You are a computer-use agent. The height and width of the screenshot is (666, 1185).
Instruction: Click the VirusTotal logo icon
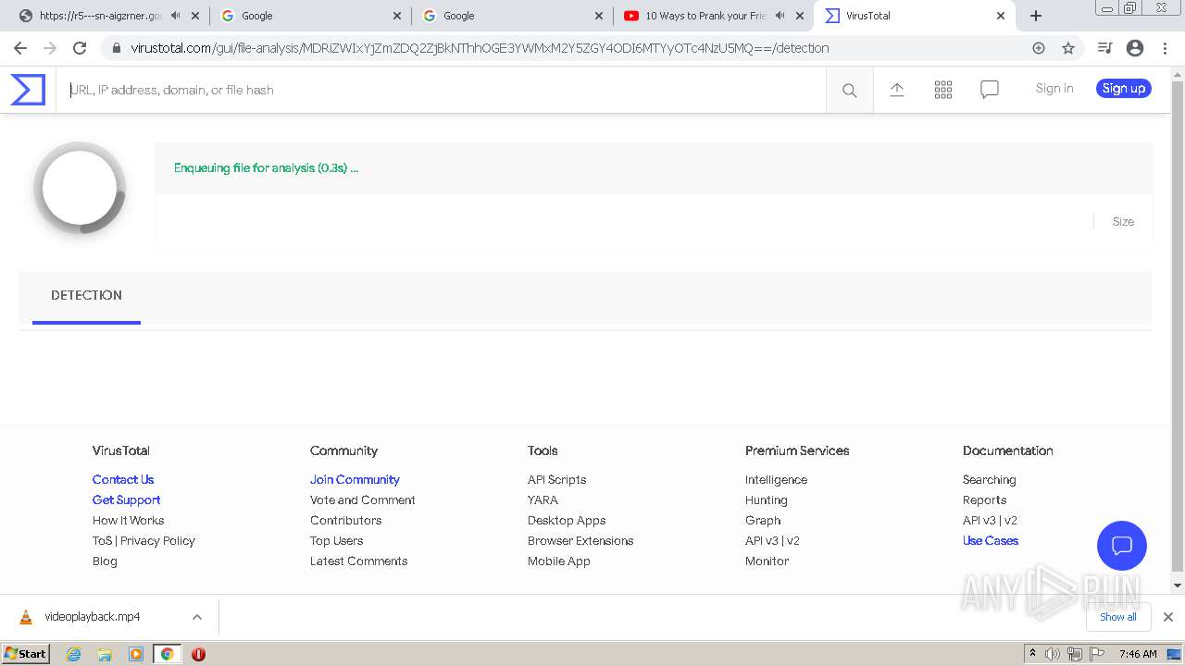[x=28, y=90]
